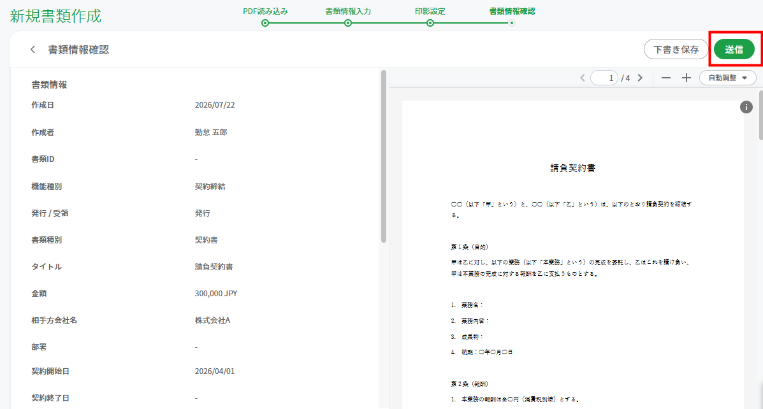The height and width of the screenshot is (409, 763).
Task: Click the 発行 / 受領 label
Action: (x=50, y=213)
